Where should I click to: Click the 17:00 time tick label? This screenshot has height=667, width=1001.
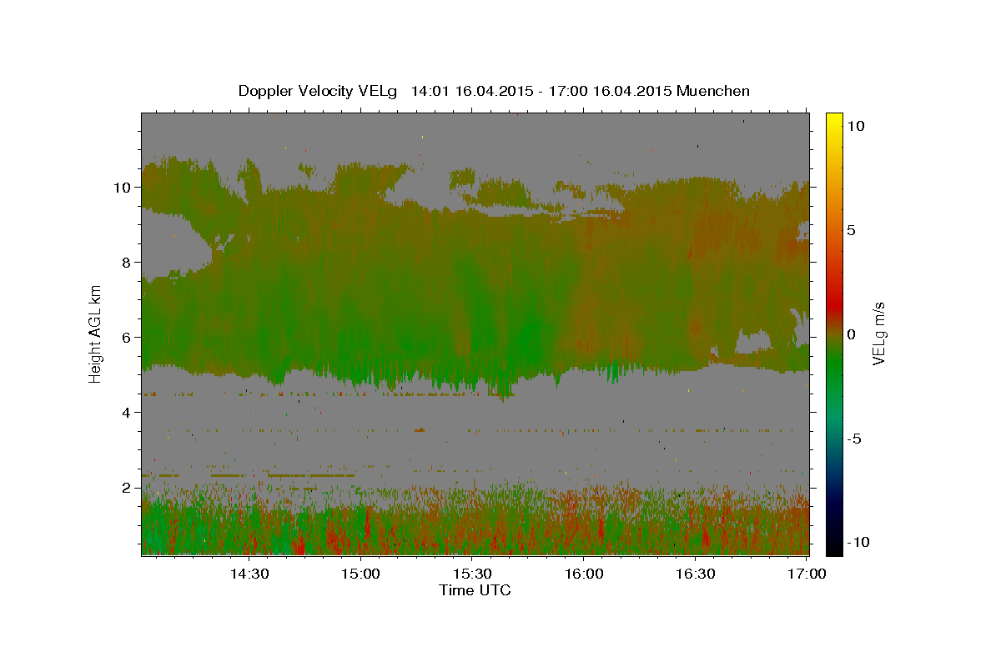pyautogui.click(x=807, y=574)
